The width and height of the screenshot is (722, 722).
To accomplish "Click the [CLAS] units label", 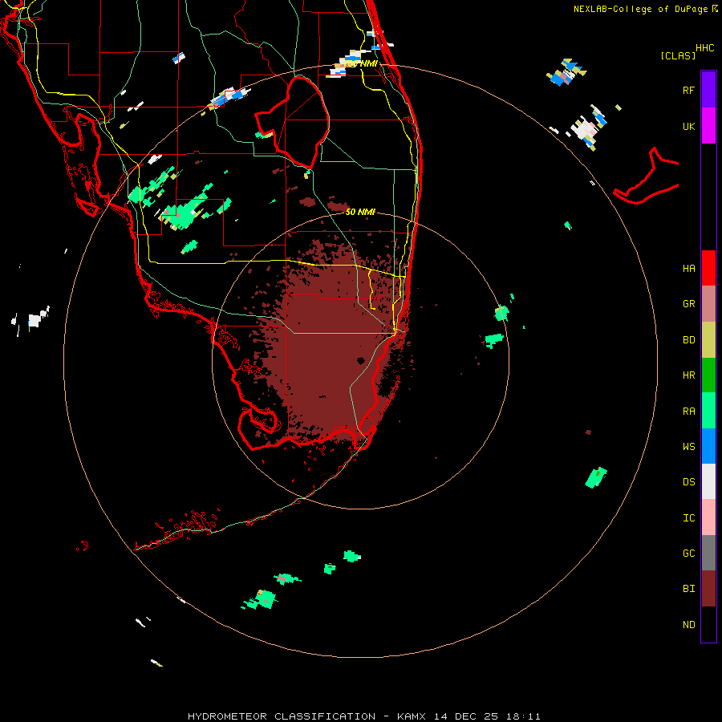I will (x=678, y=55).
